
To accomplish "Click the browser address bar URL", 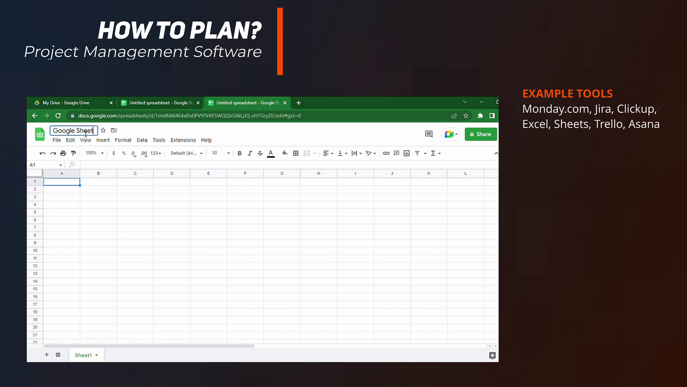I will click(x=190, y=116).
